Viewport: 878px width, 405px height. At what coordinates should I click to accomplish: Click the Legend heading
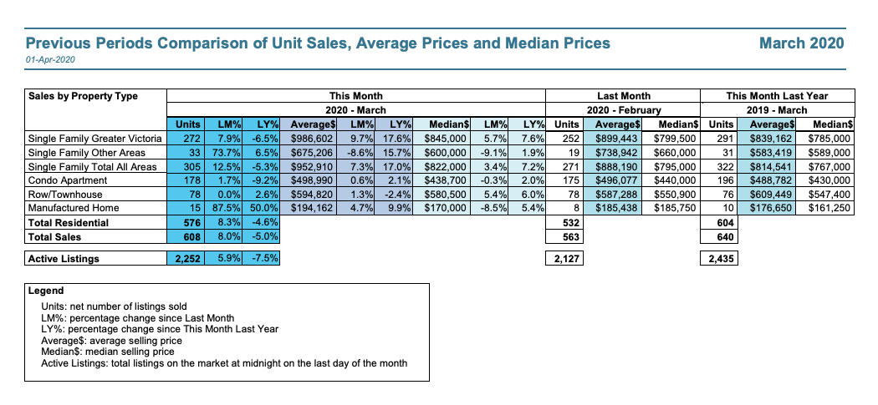point(46,291)
